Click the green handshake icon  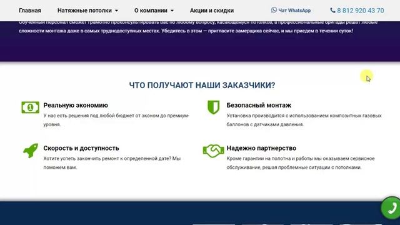pyautogui.click(x=214, y=151)
